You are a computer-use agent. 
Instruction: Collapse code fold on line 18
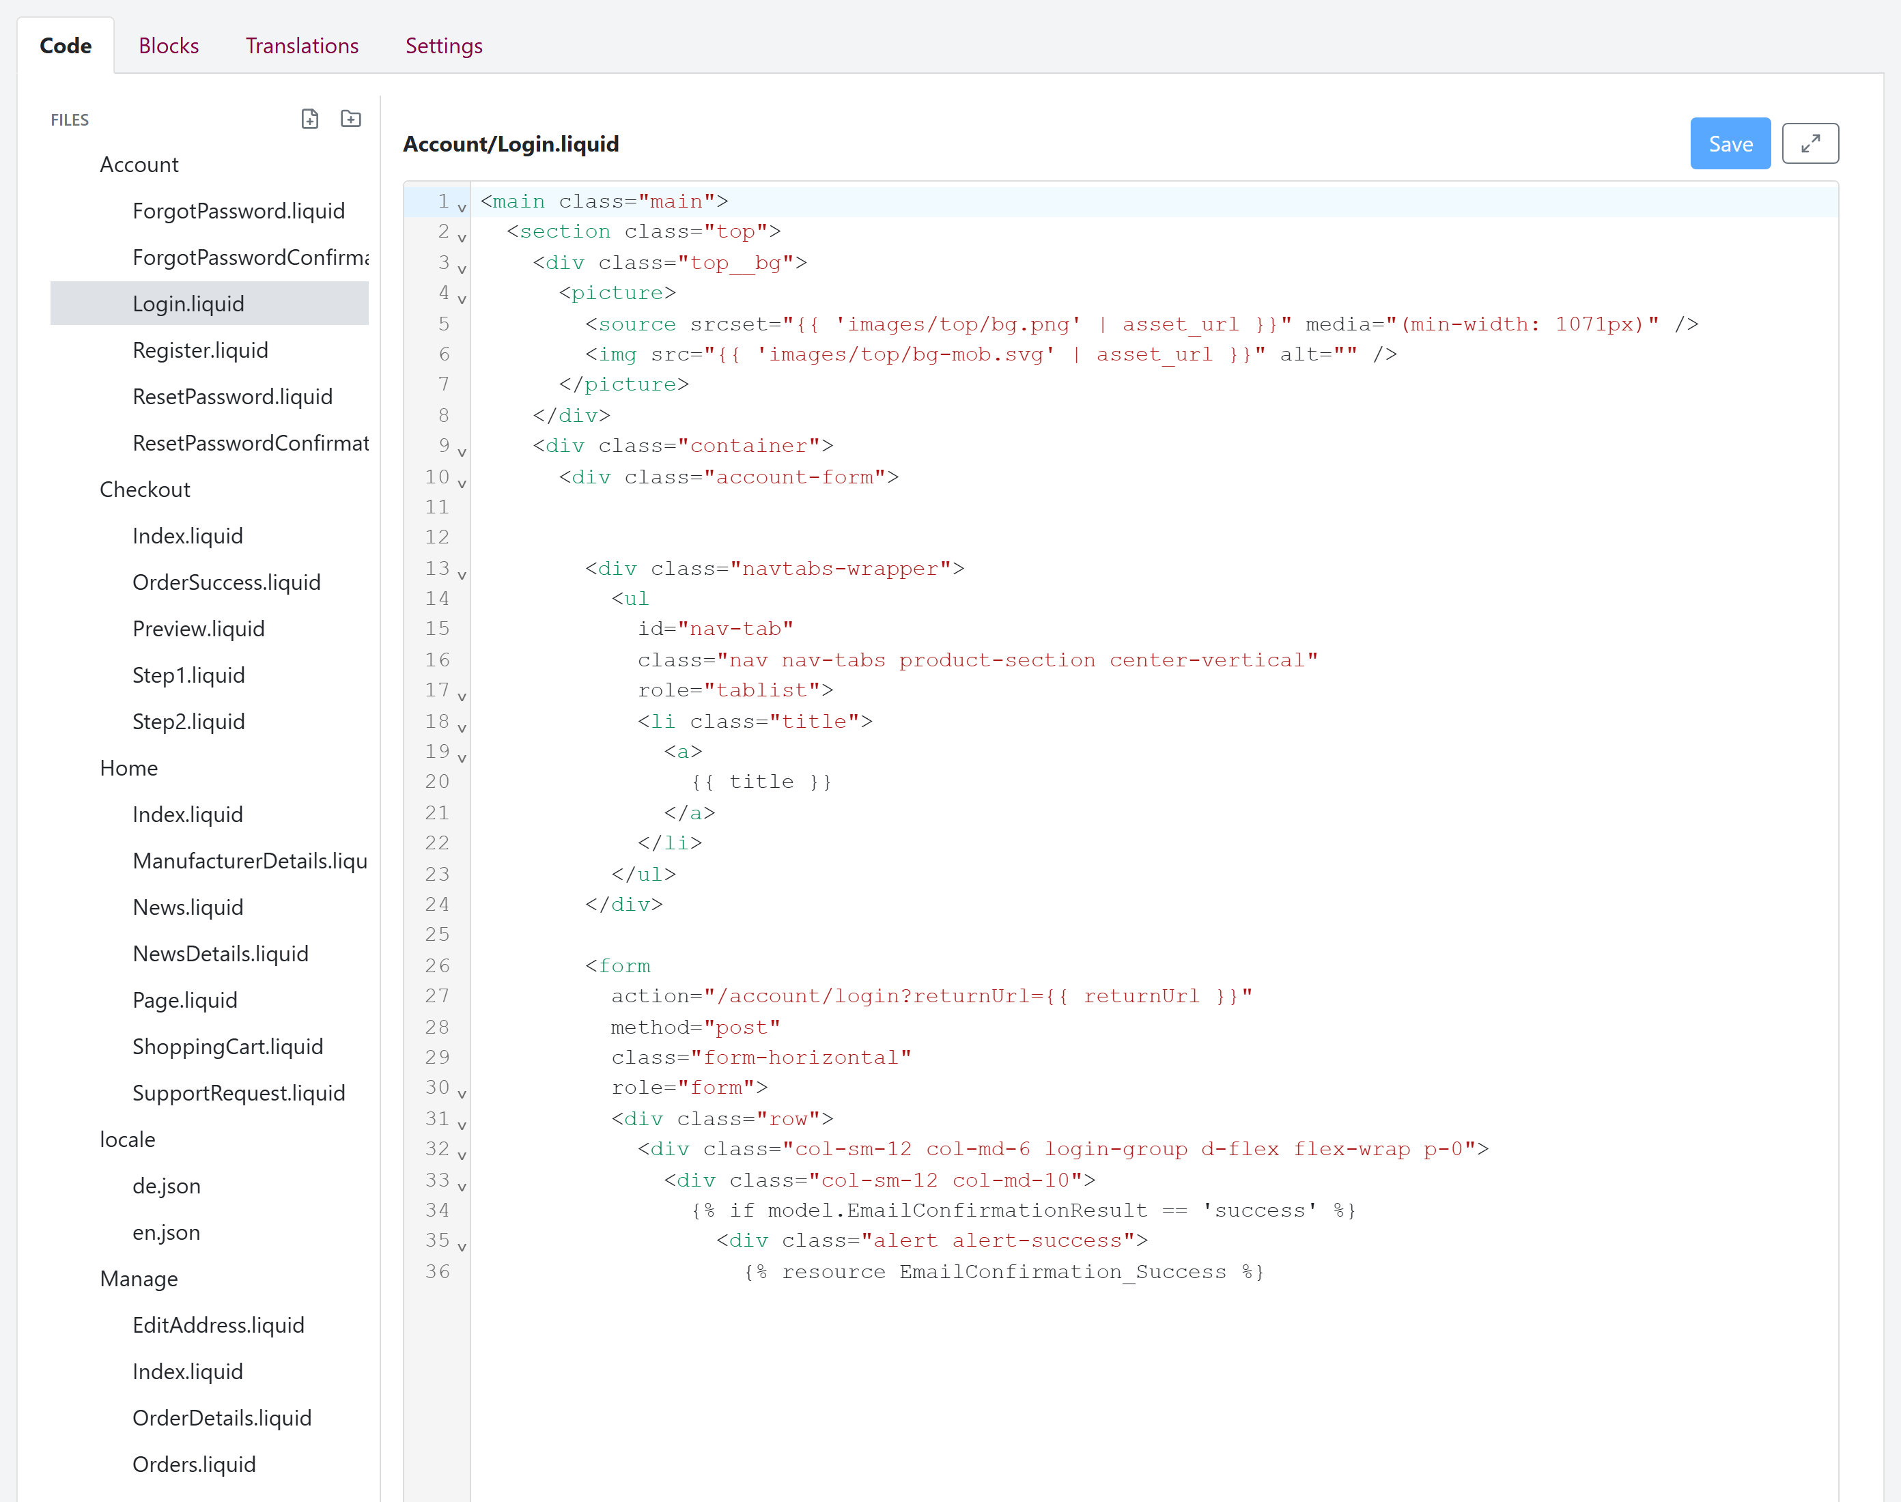462,728
